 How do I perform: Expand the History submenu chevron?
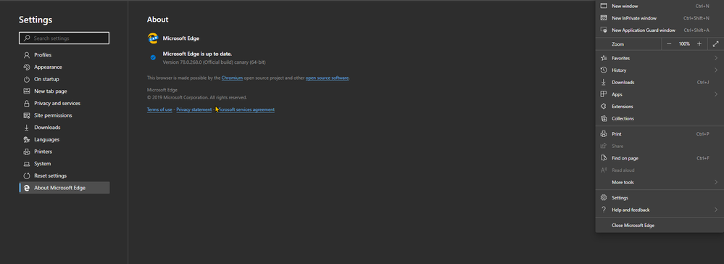[716, 70]
